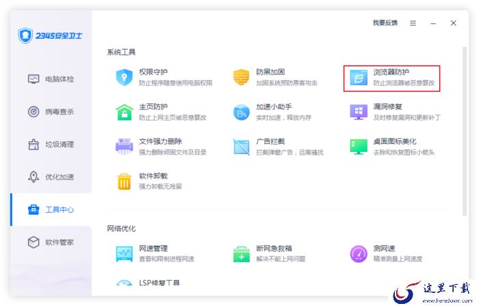Viewport: 479px width, 306px height.
Task: Click the 主页防护 title text
Action: coord(153,107)
